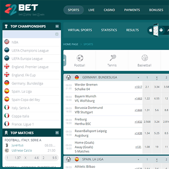Open +1517 markets for Werder Bremen match
The width and height of the screenshot is (169, 169).
138,87
